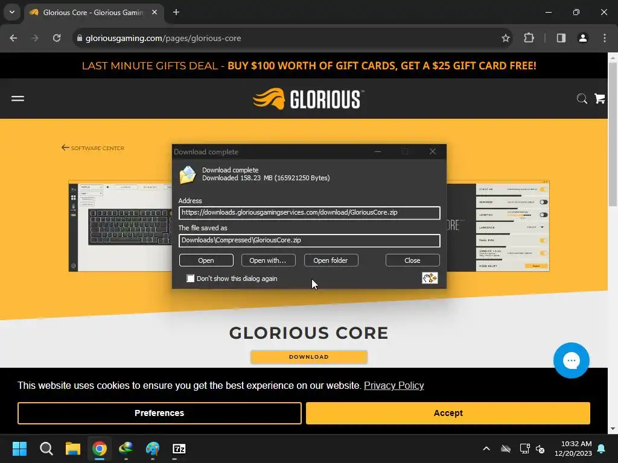This screenshot has height=463, width=618.
Task: Open the notifications bell
Action: tap(602, 449)
